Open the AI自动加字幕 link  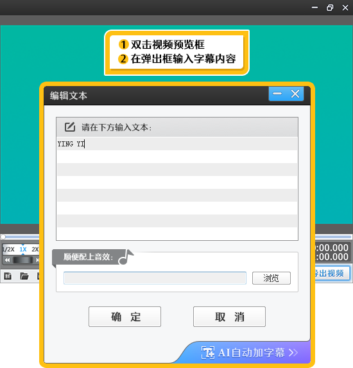point(250,353)
